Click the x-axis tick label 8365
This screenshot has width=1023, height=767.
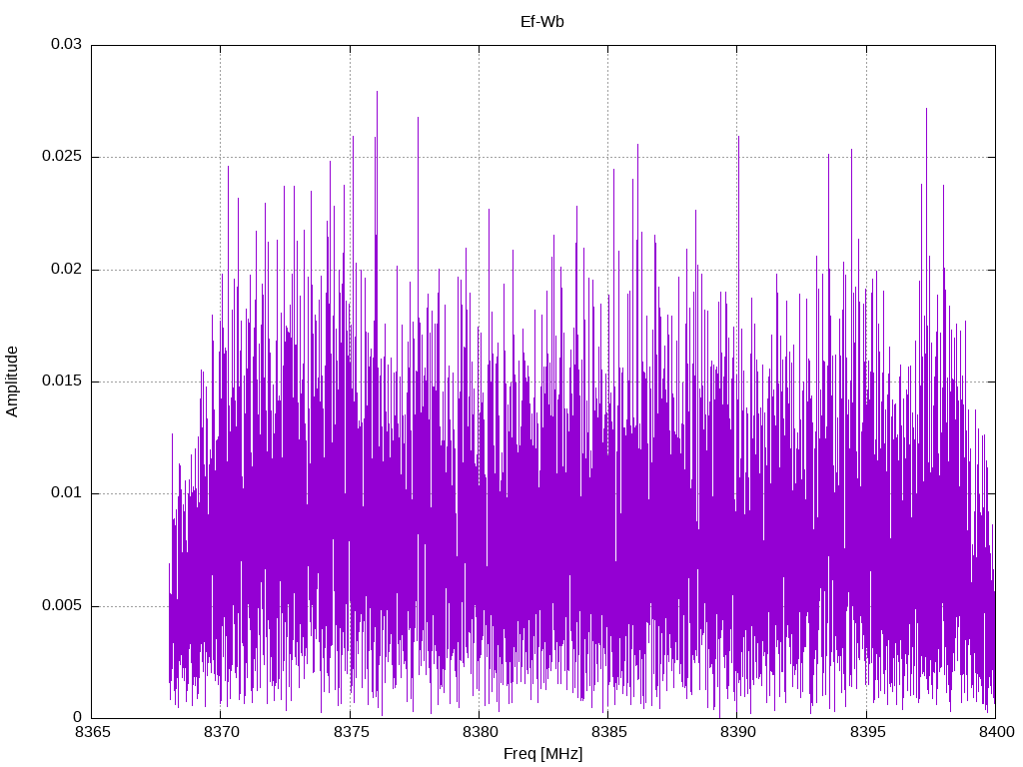93,732
